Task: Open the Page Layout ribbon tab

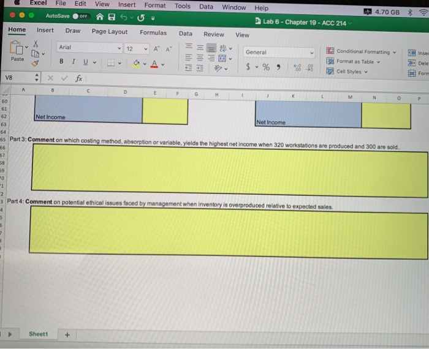Action: [110, 32]
